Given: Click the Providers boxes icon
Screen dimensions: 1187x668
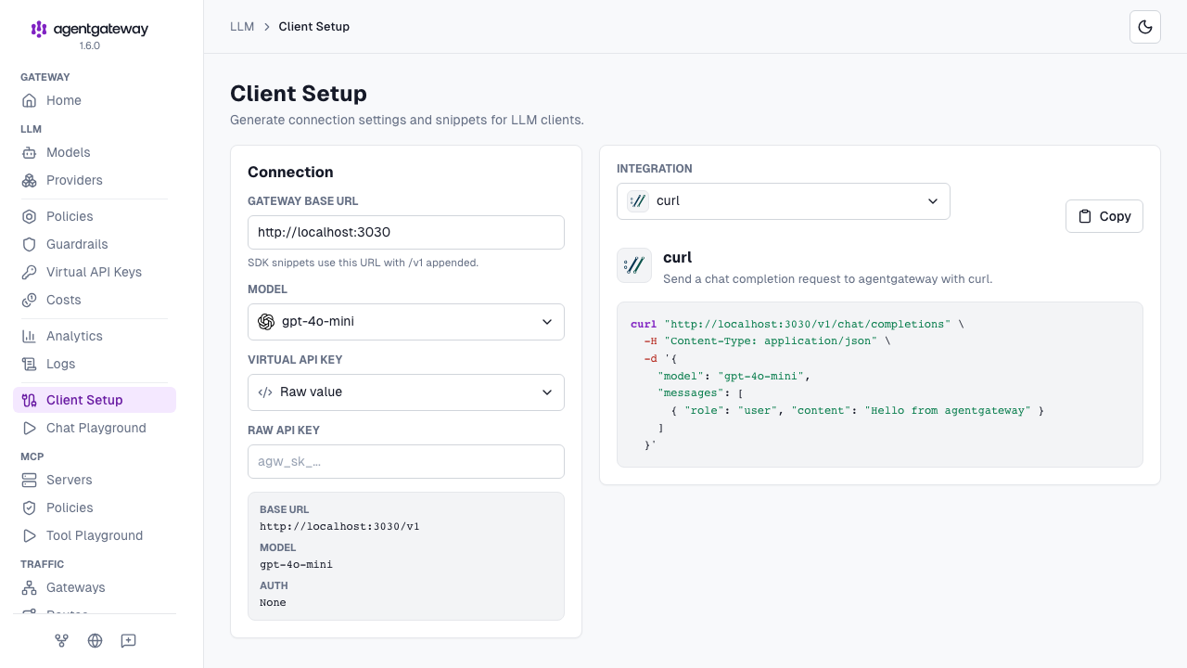Looking at the screenshot, I should click(30, 180).
